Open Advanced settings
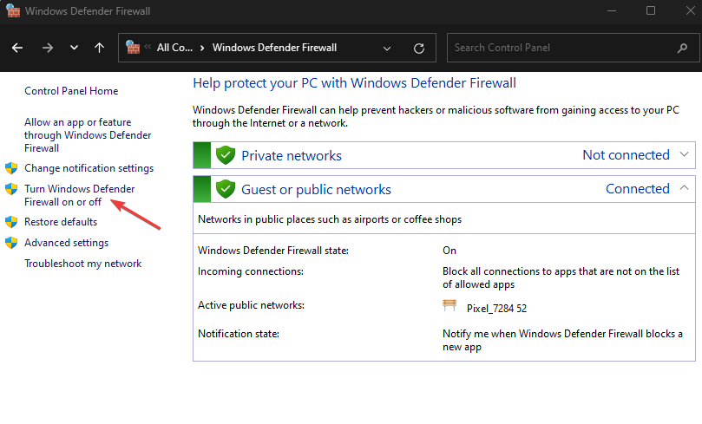 coord(66,243)
